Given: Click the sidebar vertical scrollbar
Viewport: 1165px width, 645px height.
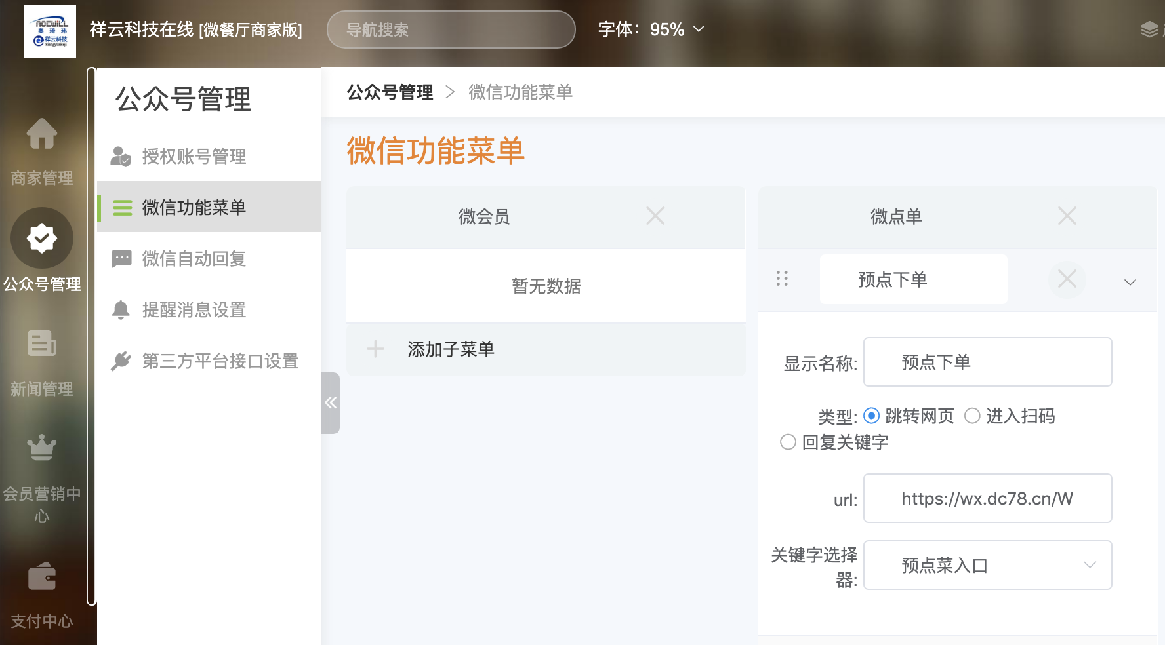Looking at the screenshot, I should click(91, 336).
